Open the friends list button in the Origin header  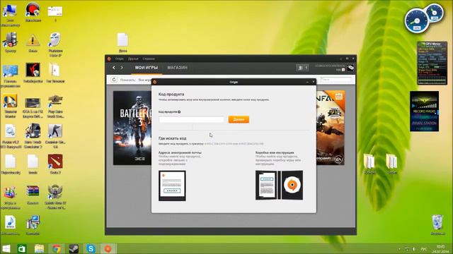point(302,68)
